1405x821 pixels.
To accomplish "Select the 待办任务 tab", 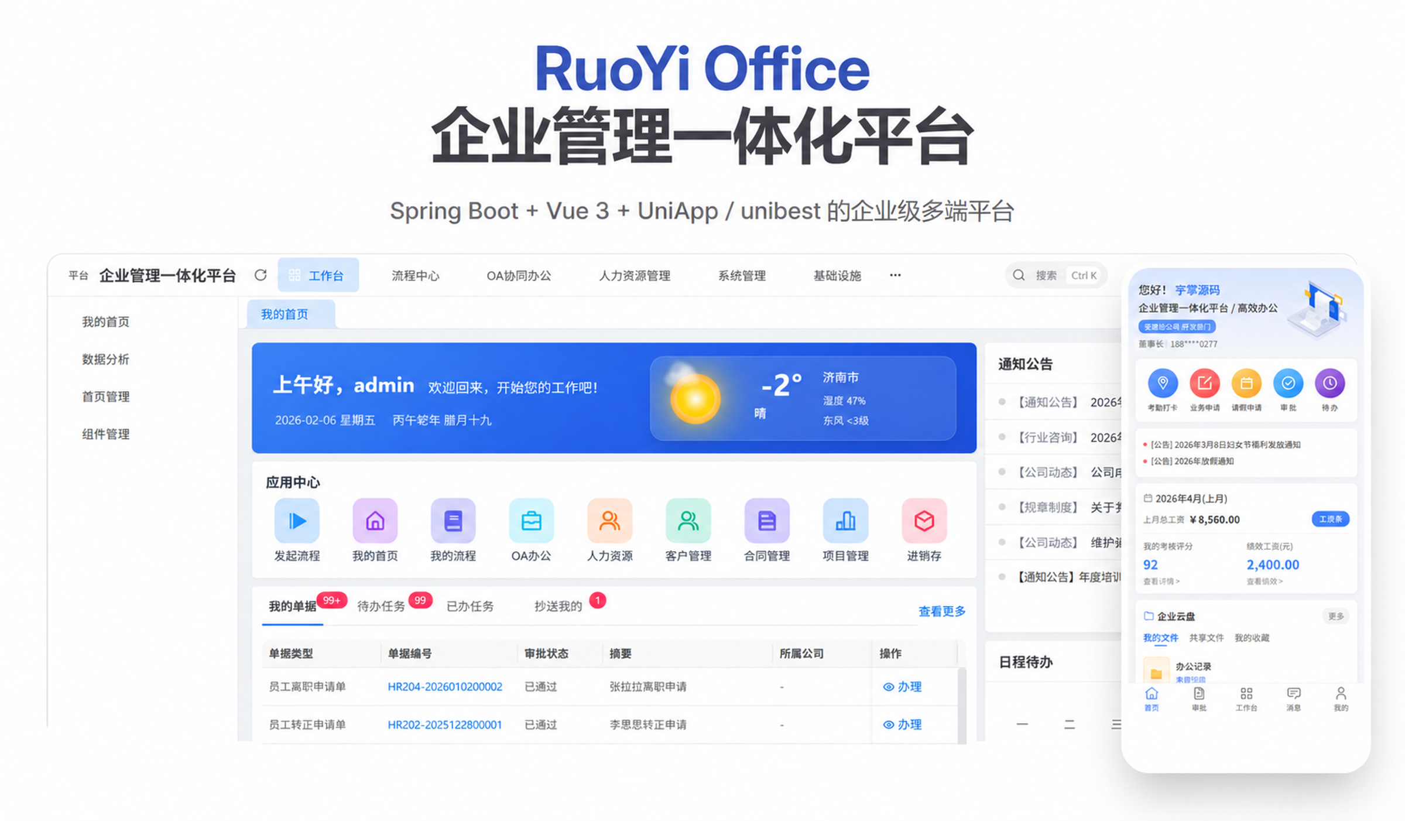I will click(381, 606).
